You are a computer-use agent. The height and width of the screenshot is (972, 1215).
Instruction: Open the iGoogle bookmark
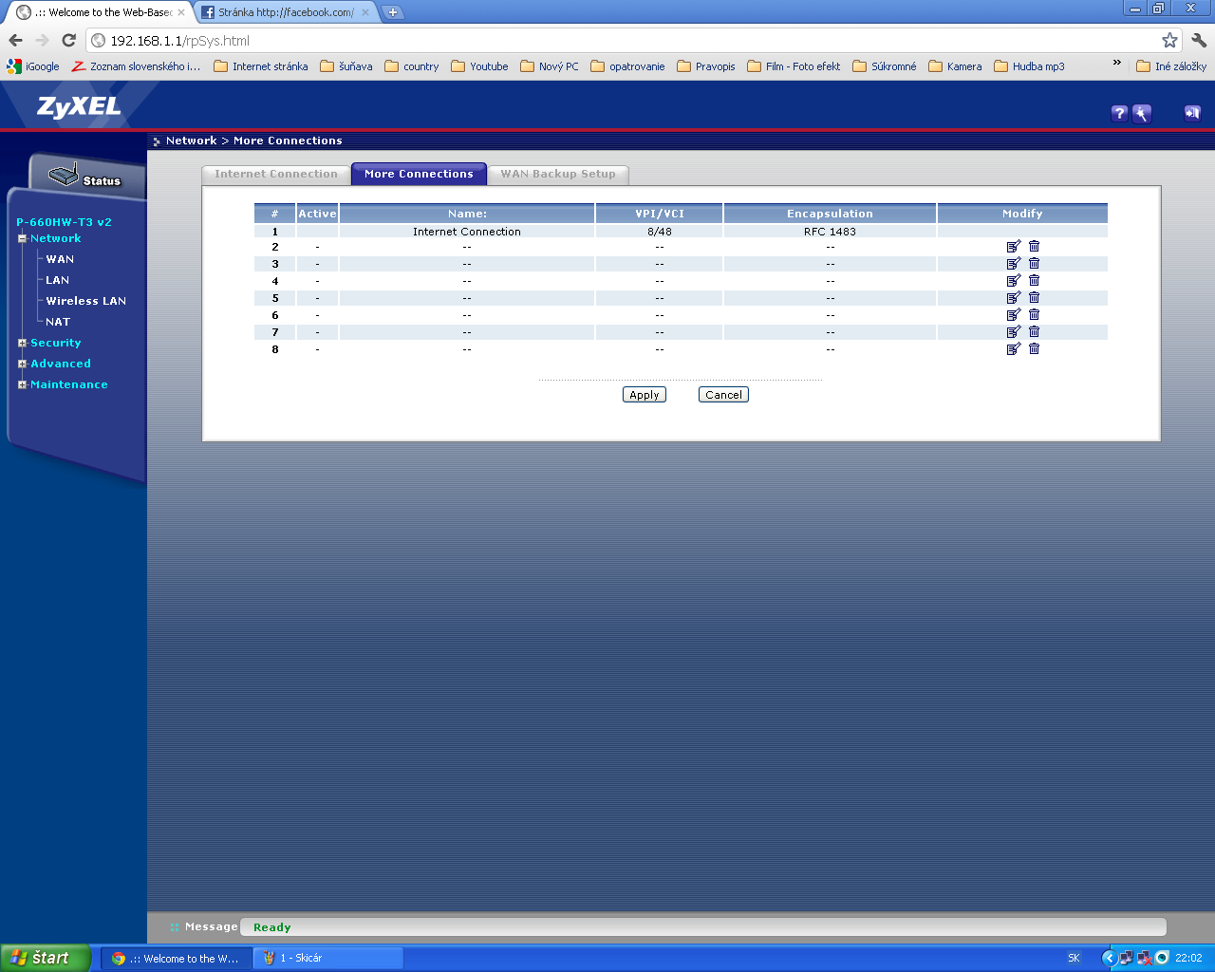tap(33, 66)
